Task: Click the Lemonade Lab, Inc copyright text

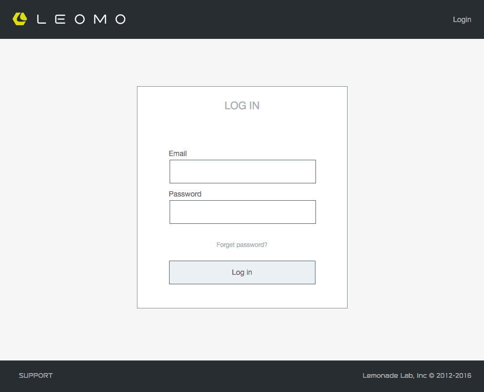Action: (x=417, y=376)
